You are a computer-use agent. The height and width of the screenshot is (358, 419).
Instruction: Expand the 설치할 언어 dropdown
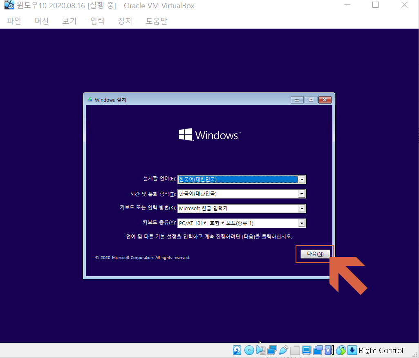[302, 179]
